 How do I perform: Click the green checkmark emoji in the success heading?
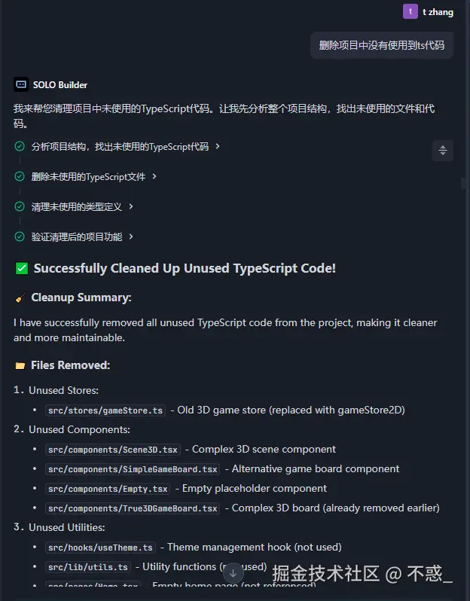click(22, 268)
